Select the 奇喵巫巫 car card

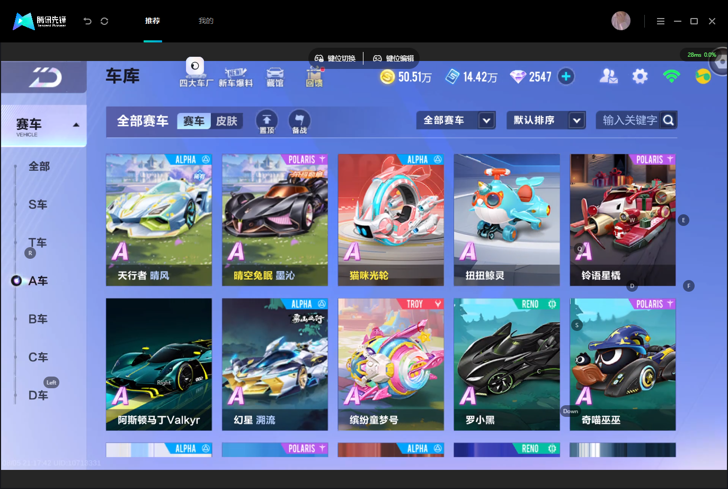(623, 364)
